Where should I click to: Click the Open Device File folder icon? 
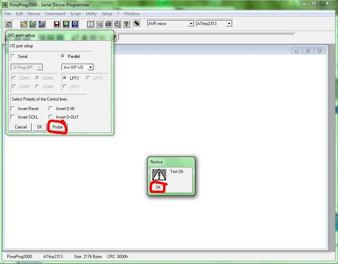tap(24, 24)
